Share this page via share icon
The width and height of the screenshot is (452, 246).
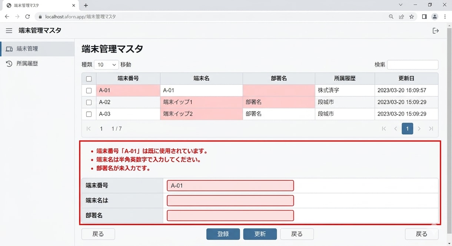401,17
